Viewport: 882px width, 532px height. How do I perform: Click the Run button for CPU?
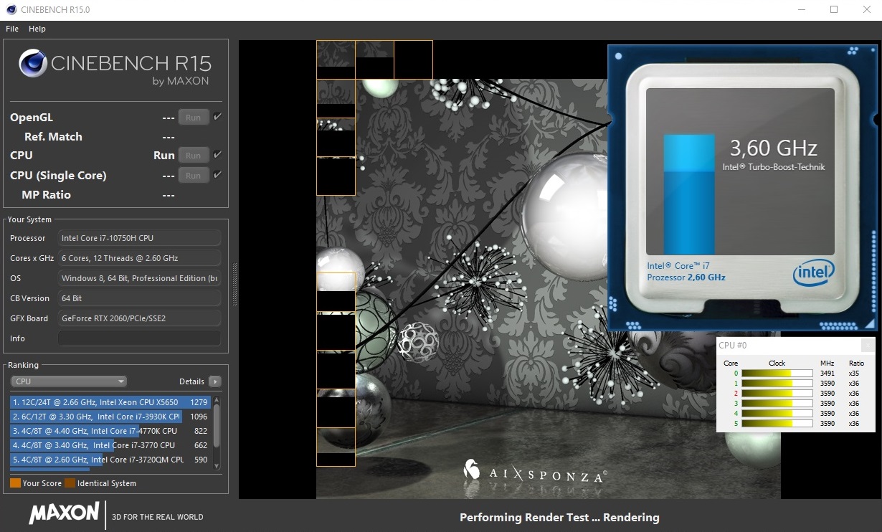pos(194,155)
